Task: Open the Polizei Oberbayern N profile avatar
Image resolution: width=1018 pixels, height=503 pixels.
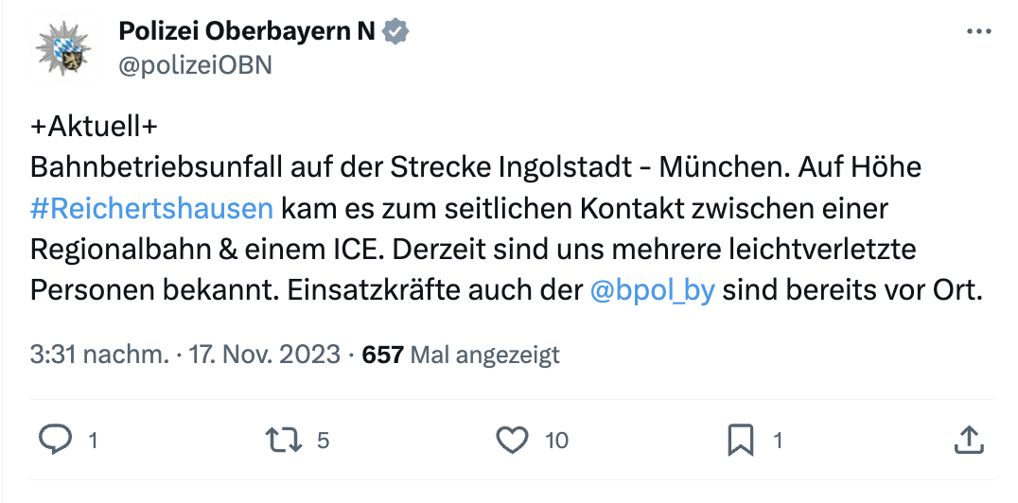Action: tap(61, 47)
